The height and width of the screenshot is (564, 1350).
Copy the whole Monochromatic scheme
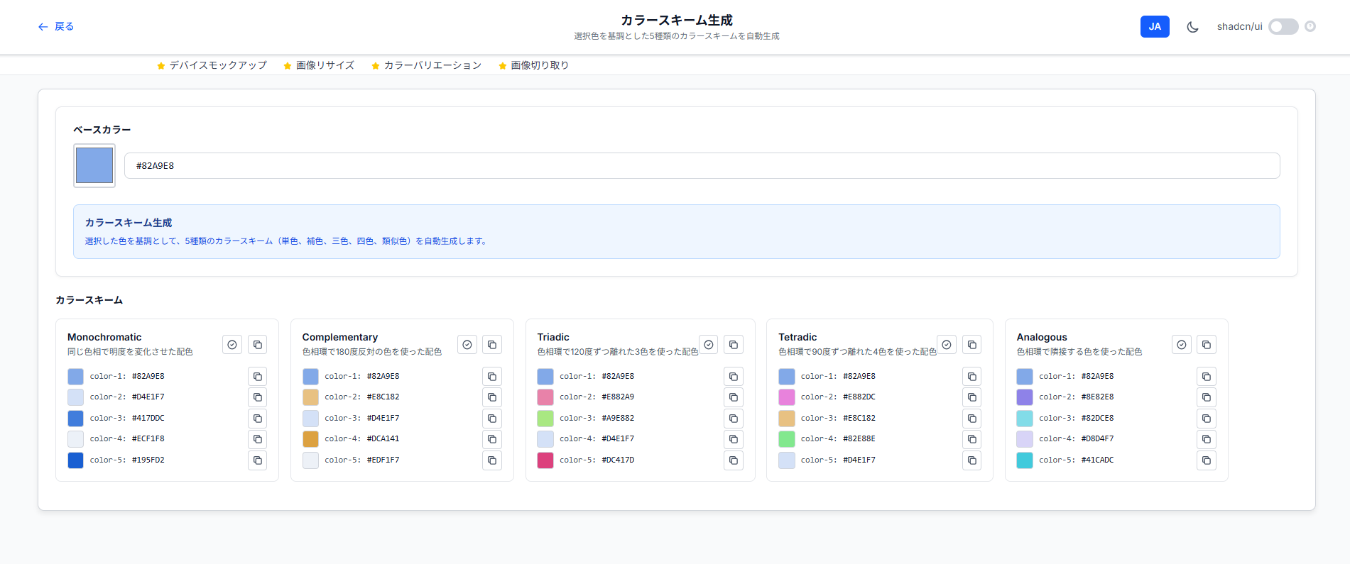[x=258, y=345]
